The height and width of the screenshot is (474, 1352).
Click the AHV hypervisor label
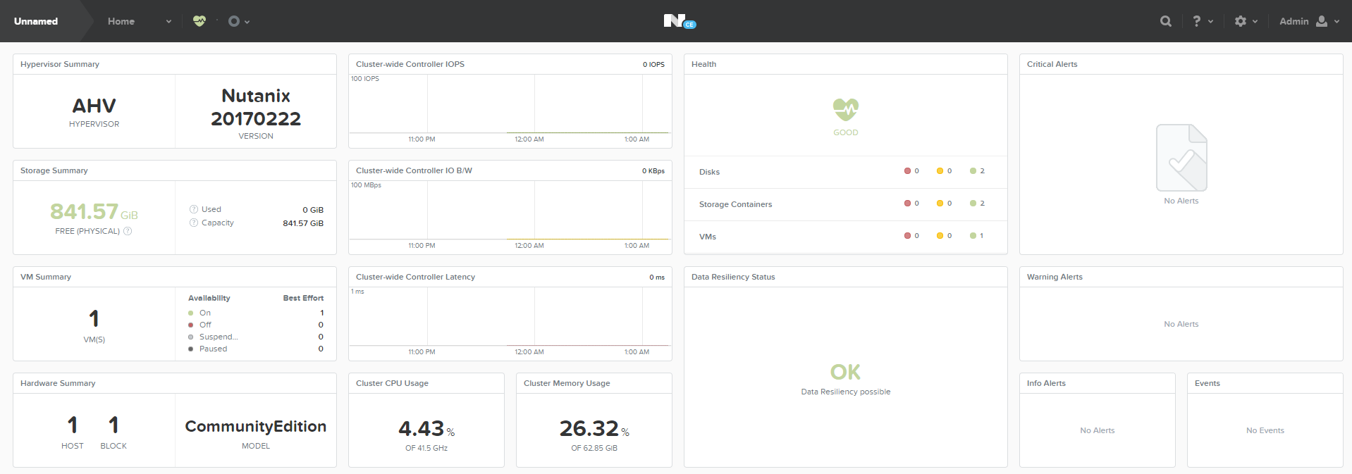tap(94, 106)
